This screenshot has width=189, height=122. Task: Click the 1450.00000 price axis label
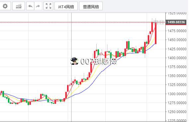[x=177, y=40]
